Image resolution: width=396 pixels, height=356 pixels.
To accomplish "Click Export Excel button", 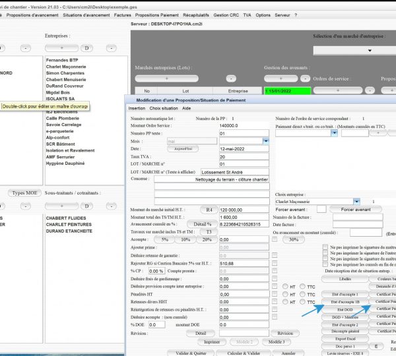I will click(345, 339).
